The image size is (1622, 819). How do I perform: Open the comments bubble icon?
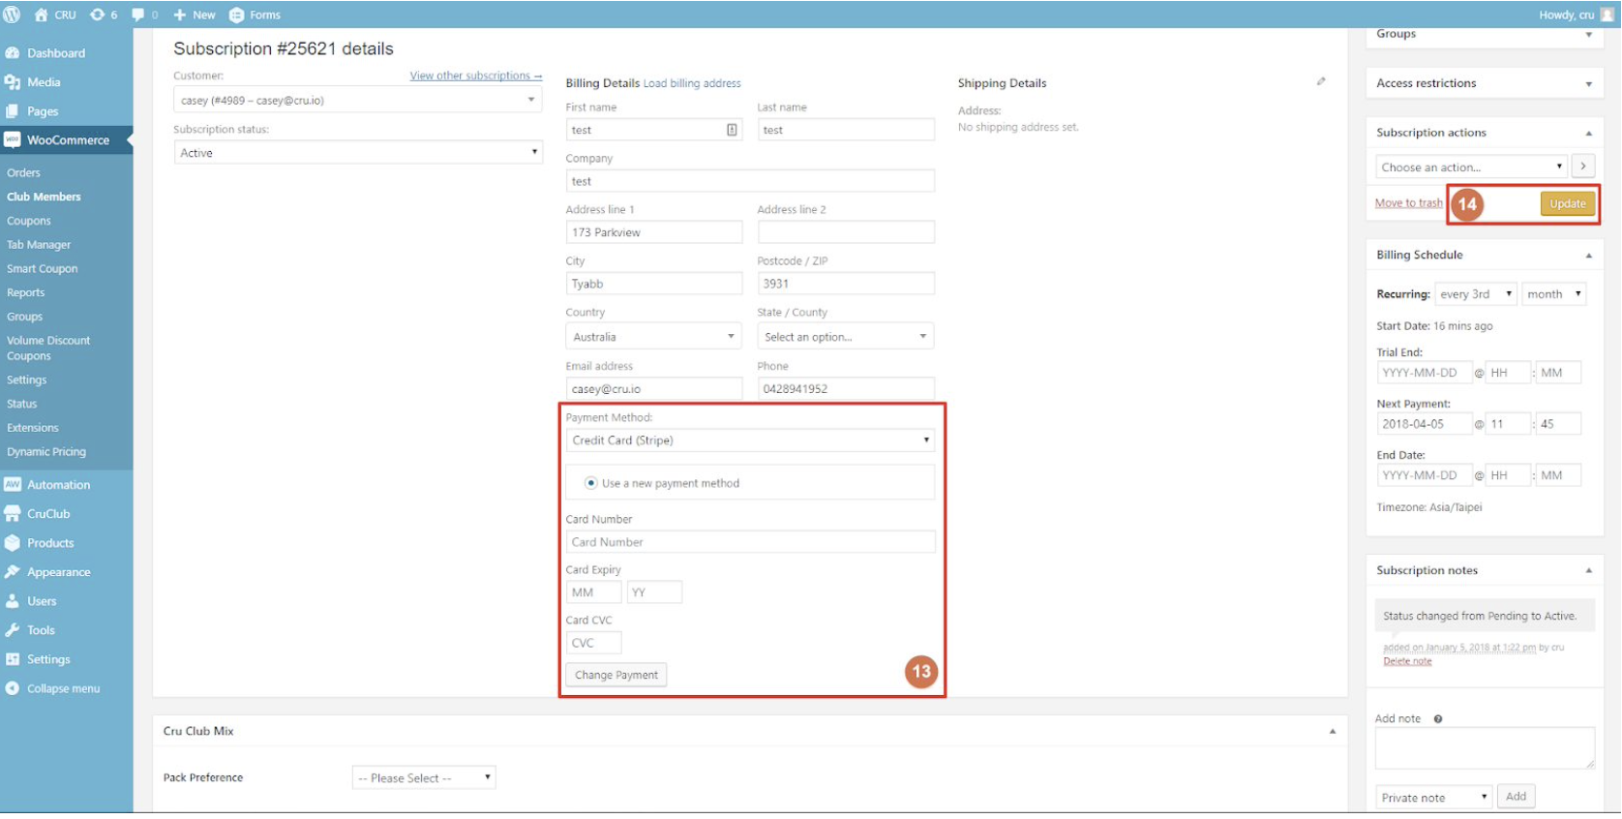coord(137,15)
